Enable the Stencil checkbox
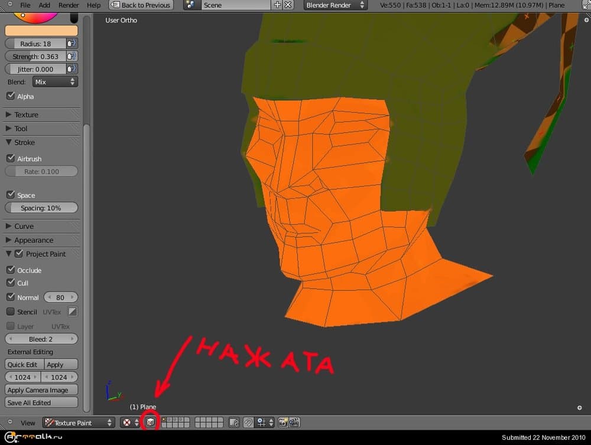The width and height of the screenshot is (591, 445). point(11,312)
